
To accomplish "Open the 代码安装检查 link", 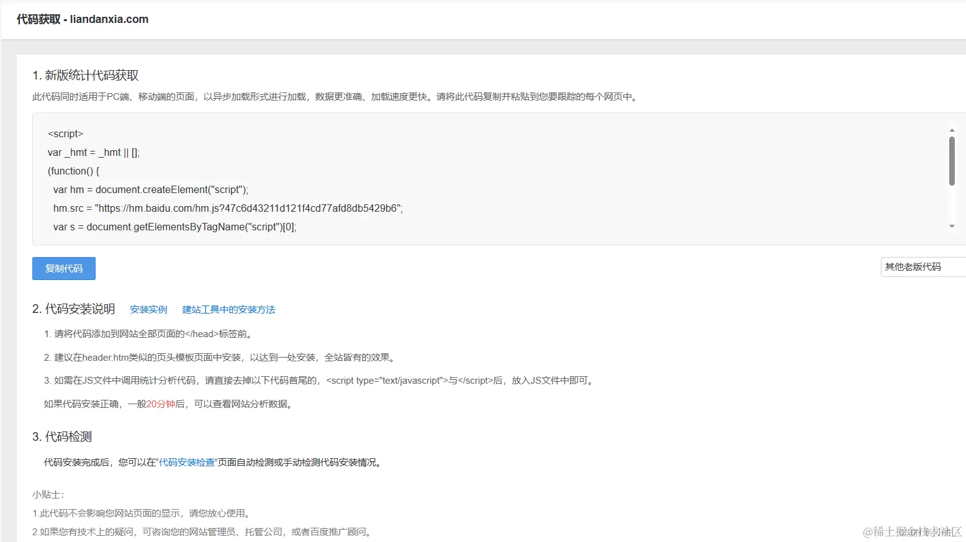I will pyautogui.click(x=187, y=462).
